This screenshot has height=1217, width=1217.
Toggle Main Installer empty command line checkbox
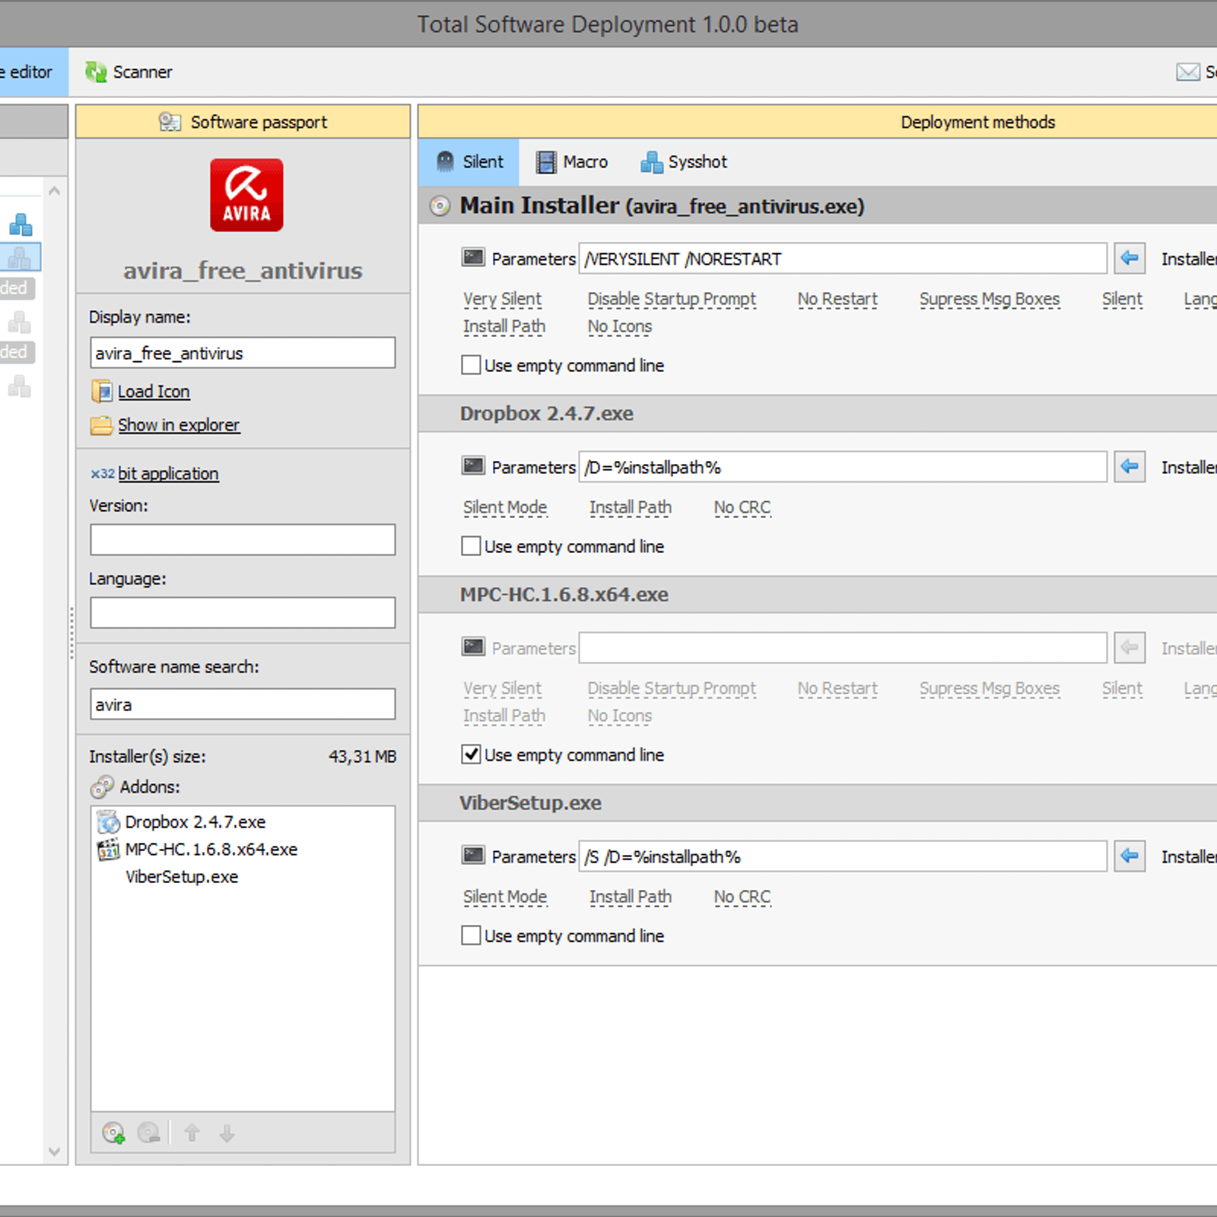[x=472, y=365]
